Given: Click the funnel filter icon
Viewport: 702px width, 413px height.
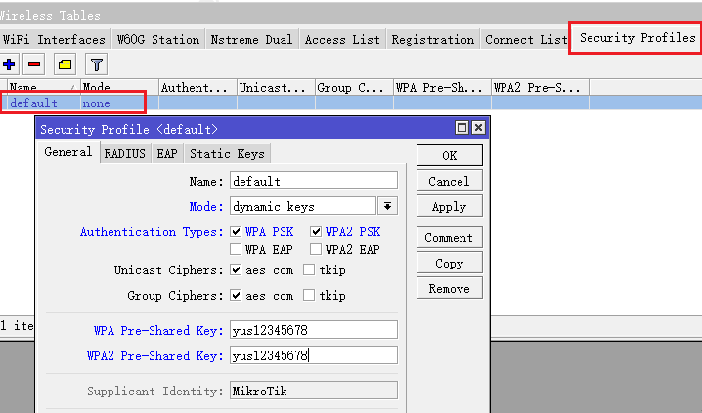Looking at the screenshot, I should tap(96, 64).
